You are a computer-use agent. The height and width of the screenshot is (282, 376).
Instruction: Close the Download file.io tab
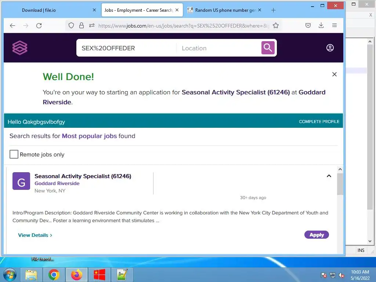point(94,10)
